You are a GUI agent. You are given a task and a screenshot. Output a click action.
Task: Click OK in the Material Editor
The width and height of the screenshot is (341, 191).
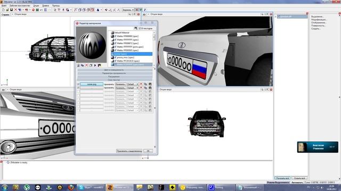(148, 151)
